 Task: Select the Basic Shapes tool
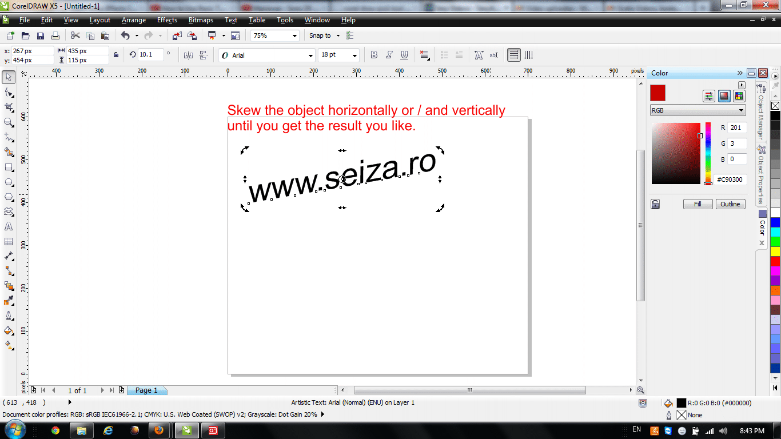(9, 211)
